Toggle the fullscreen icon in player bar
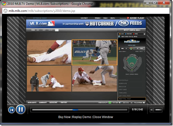Image resolution: width=173 pixels, height=126 pixels. coord(144,102)
